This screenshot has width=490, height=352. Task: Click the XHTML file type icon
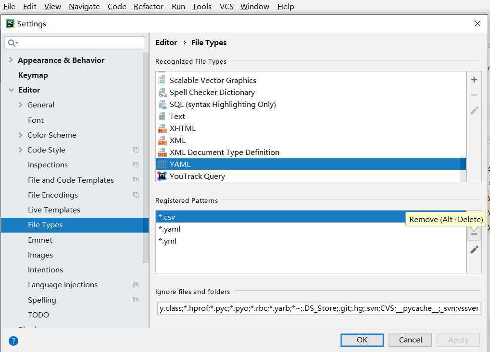point(162,129)
